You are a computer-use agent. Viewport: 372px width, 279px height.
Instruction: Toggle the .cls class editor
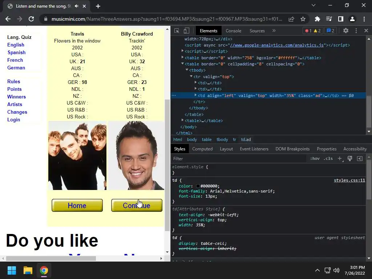tap(328, 158)
